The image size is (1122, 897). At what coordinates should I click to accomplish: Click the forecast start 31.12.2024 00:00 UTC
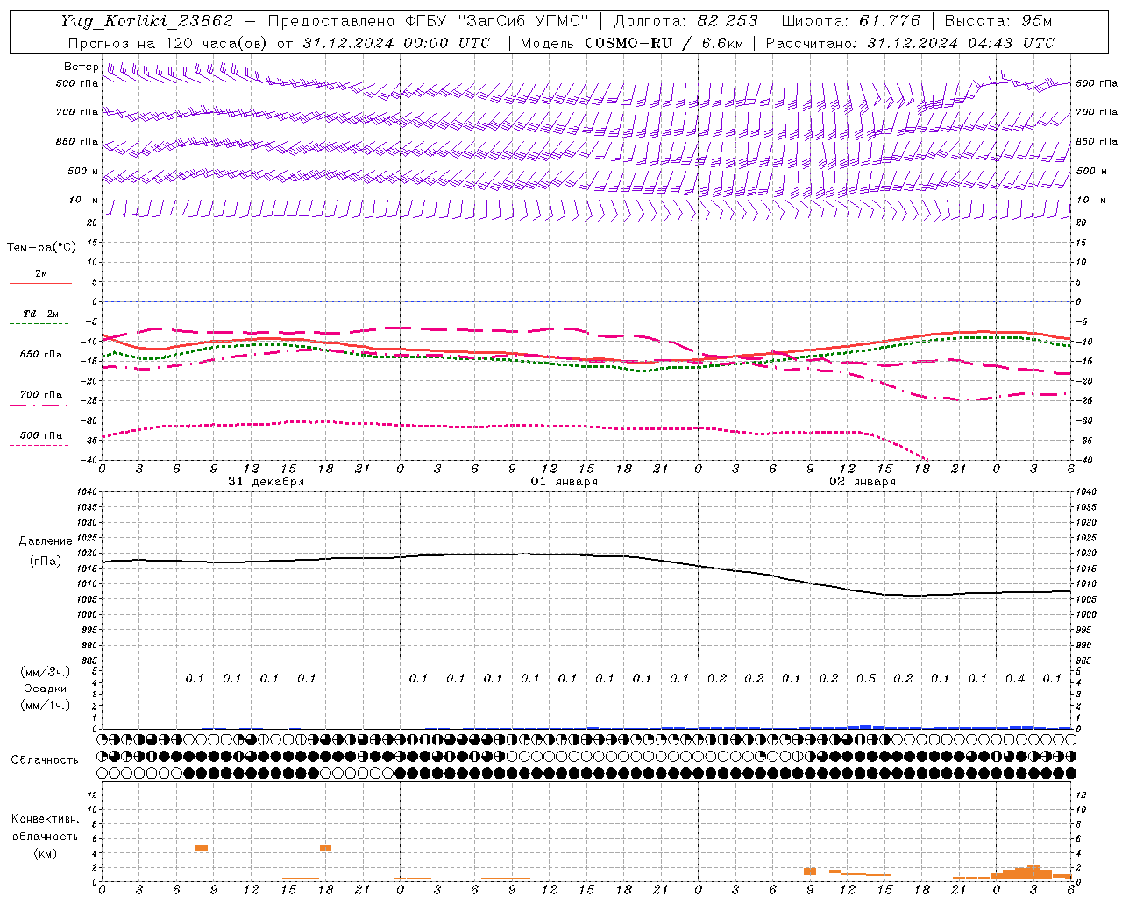[x=396, y=43]
